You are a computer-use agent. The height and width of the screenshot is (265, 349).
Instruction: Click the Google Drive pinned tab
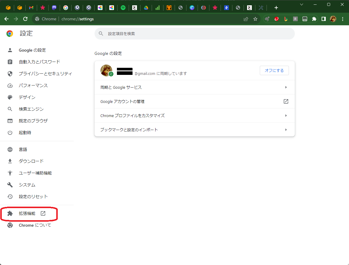[146, 7]
